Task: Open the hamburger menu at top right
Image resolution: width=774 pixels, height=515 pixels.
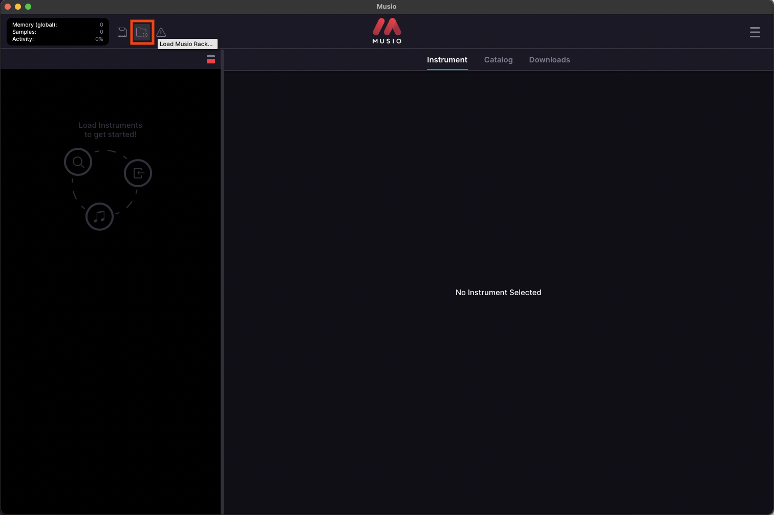Action: pos(755,32)
